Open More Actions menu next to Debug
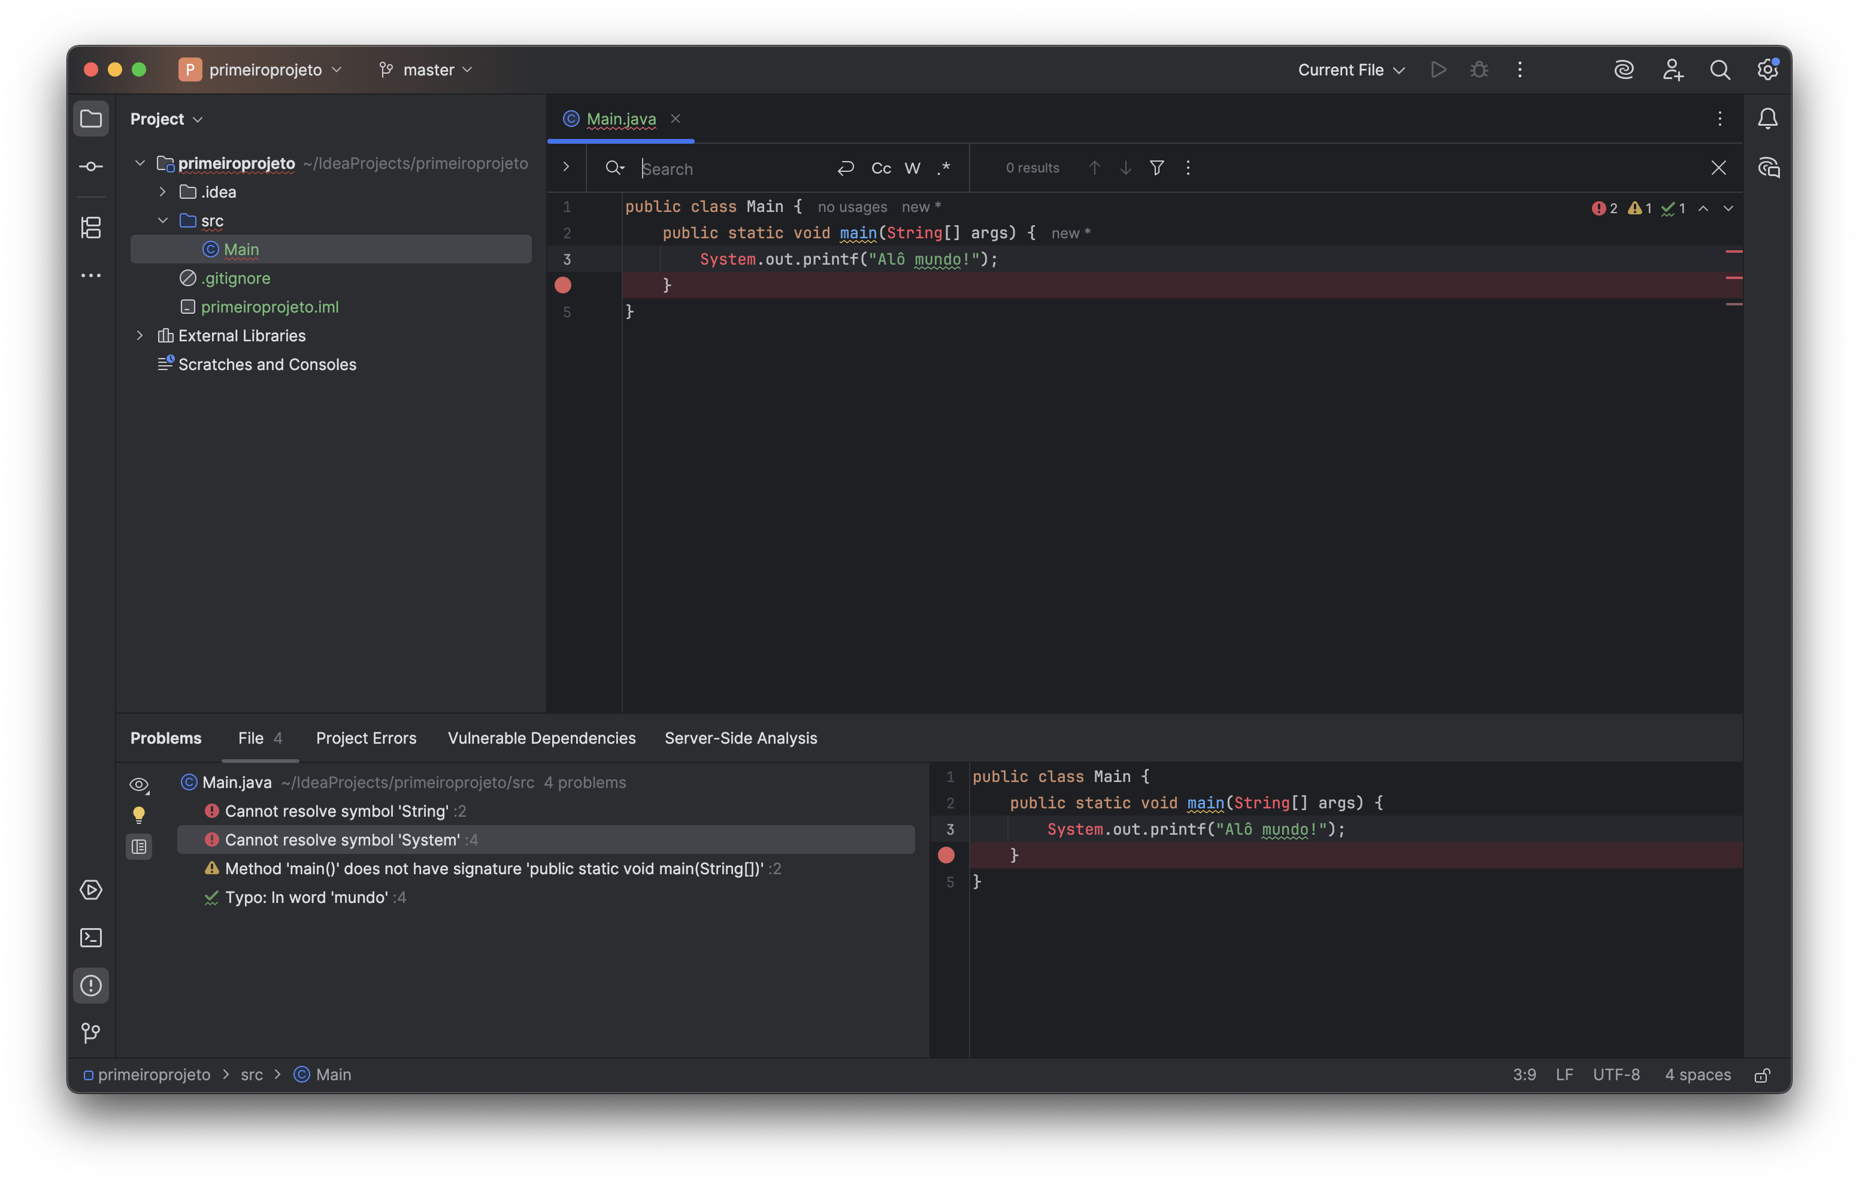This screenshot has width=1859, height=1182. 1520,69
